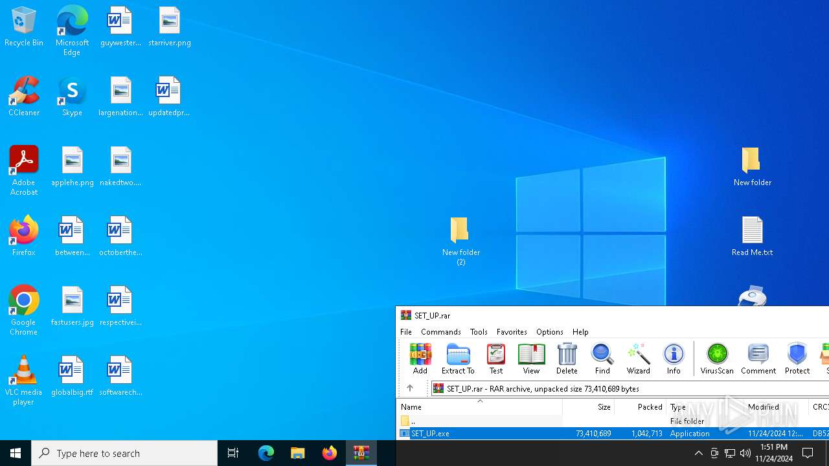Click the taskbar search box
The height and width of the screenshot is (466, 829).
[x=124, y=453]
